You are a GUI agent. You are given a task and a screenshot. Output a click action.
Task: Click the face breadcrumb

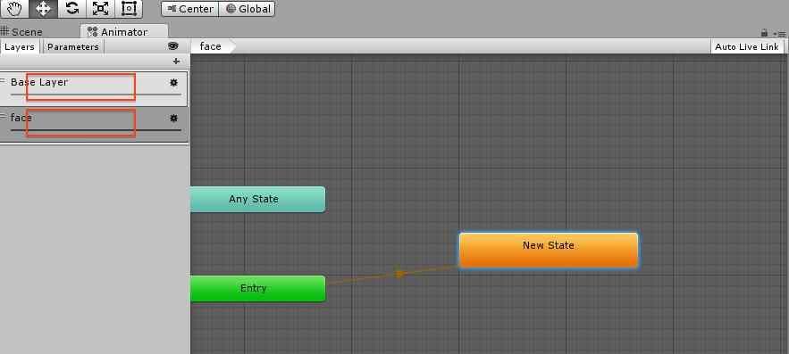[x=210, y=46]
